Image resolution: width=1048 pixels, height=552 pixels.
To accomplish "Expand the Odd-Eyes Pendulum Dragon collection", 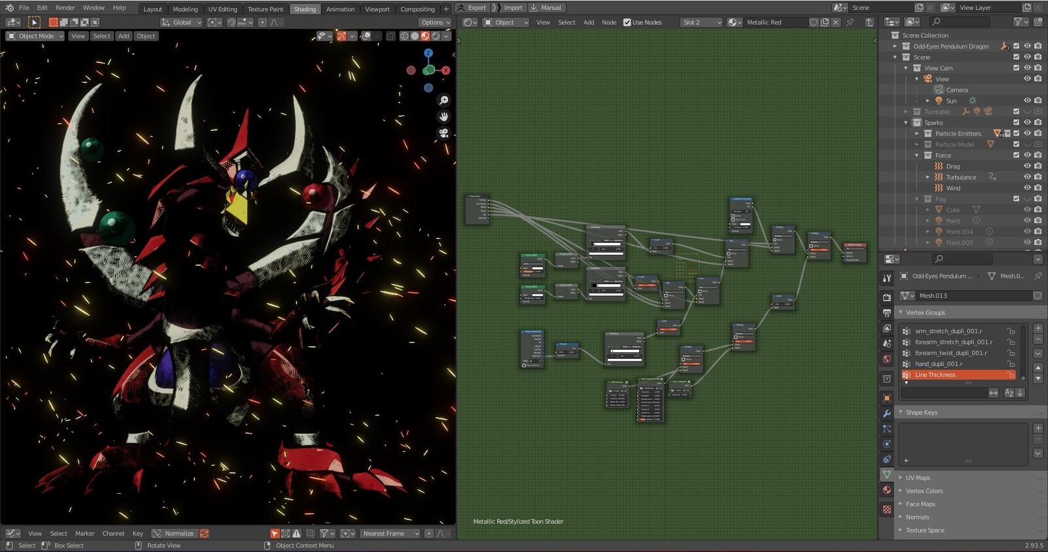I will pos(895,46).
